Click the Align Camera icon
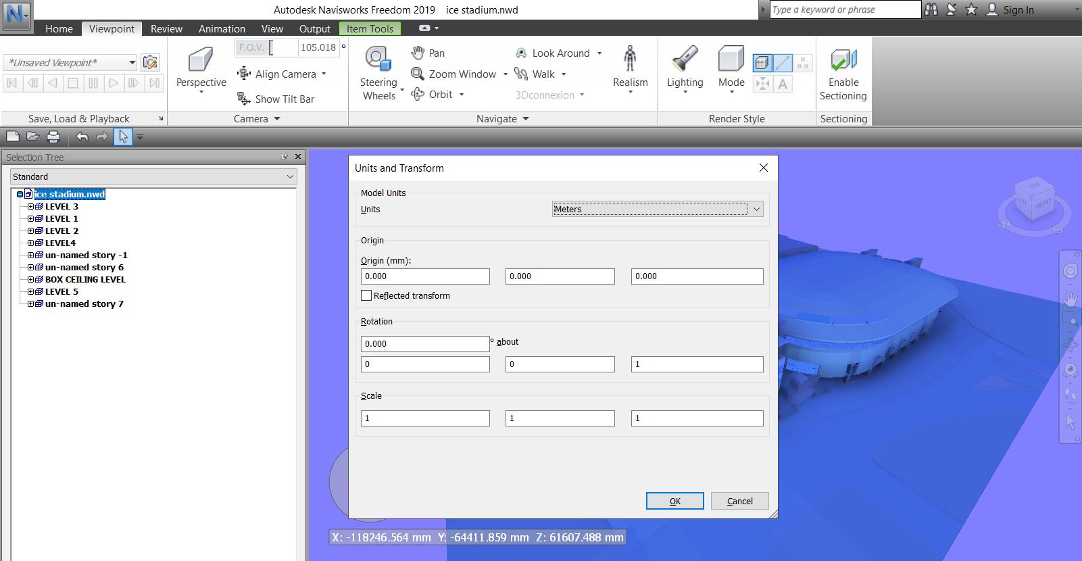 (244, 74)
